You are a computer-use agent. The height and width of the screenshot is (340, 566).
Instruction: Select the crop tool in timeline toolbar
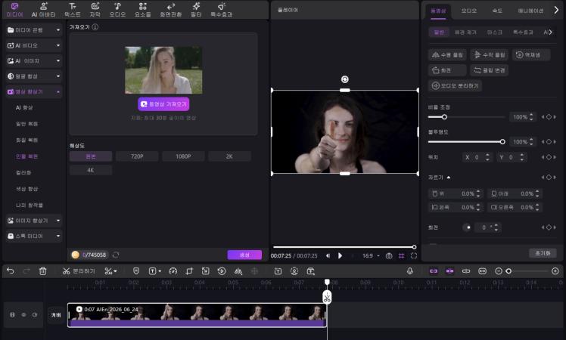[189, 271]
